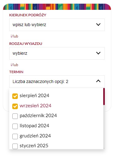Click the dark red scrollbar thumb
The height and width of the screenshot is (158, 114).
(104, 97)
